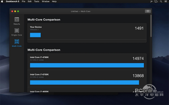
Task: Open the Tools menu
Action: pos(37,1)
